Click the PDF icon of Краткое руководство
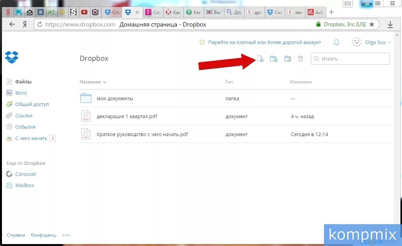Screen dimensions: 402x246 85,134
